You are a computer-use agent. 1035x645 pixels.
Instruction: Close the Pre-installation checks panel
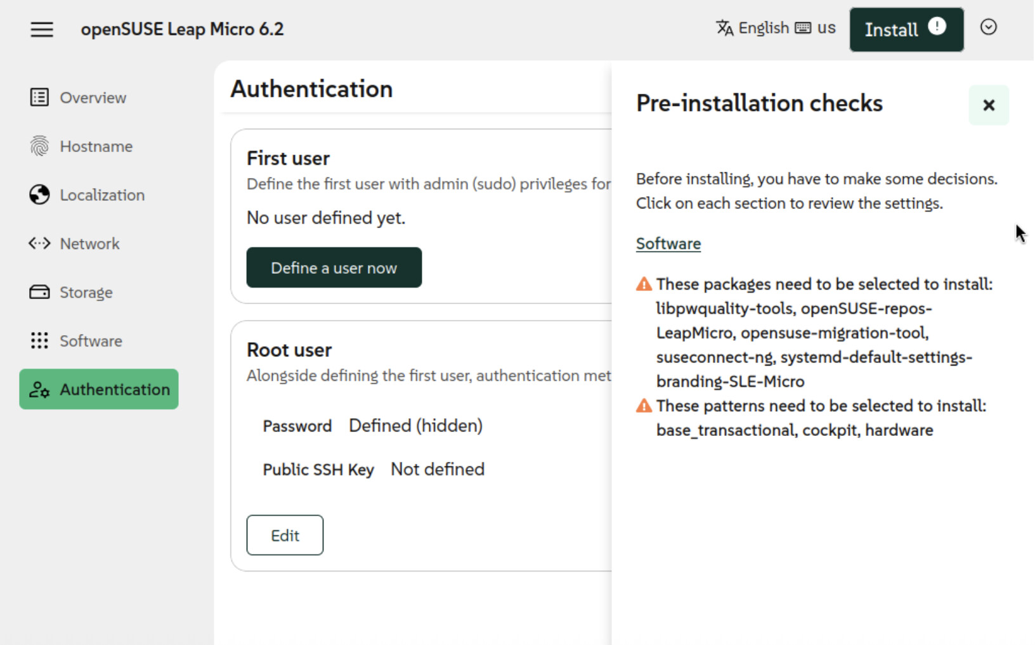pos(988,105)
